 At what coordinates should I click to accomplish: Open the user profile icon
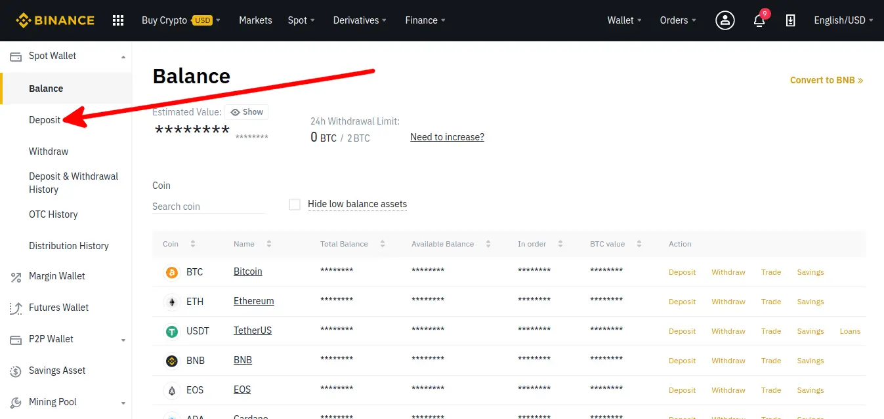tap(725, 20)
